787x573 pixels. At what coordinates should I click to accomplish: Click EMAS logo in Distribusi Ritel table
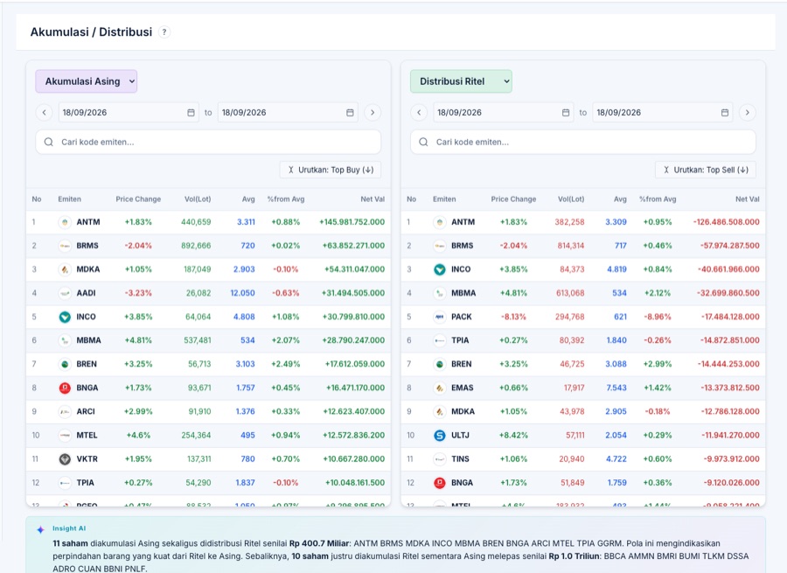(440, 388)
